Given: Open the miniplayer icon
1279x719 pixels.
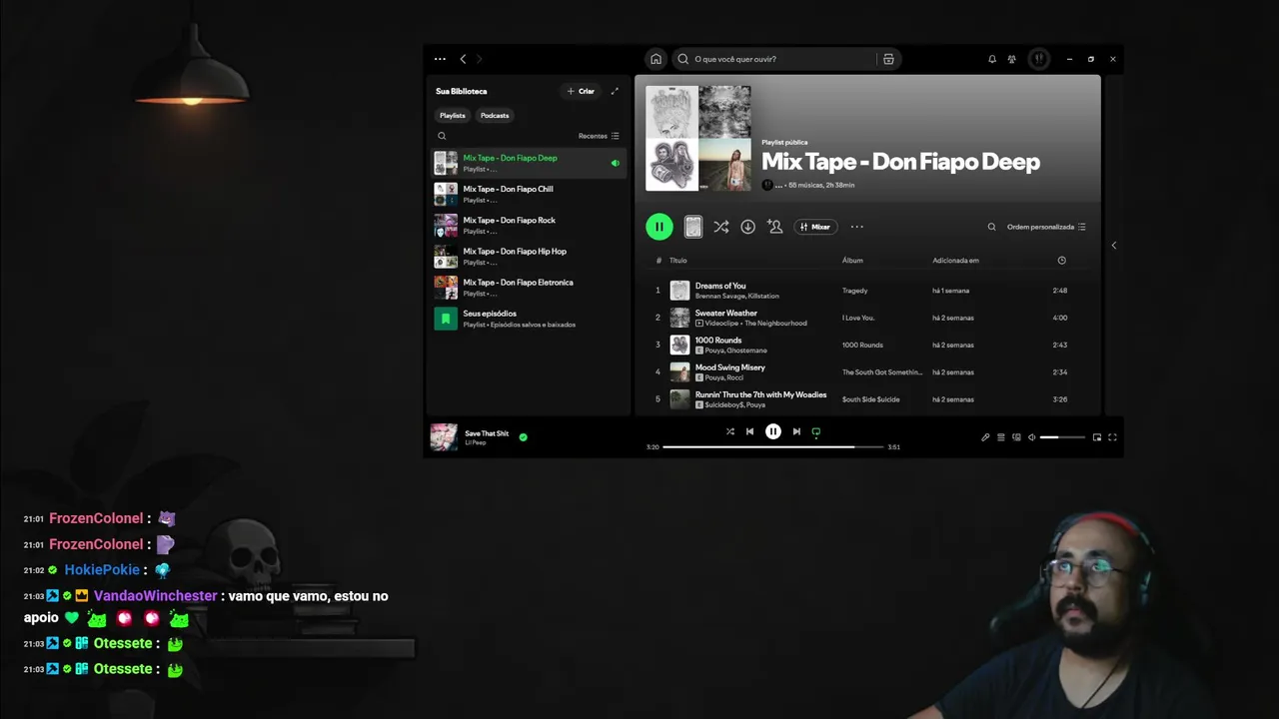Looking at the screenshot, I should [x=1097, y=437].
